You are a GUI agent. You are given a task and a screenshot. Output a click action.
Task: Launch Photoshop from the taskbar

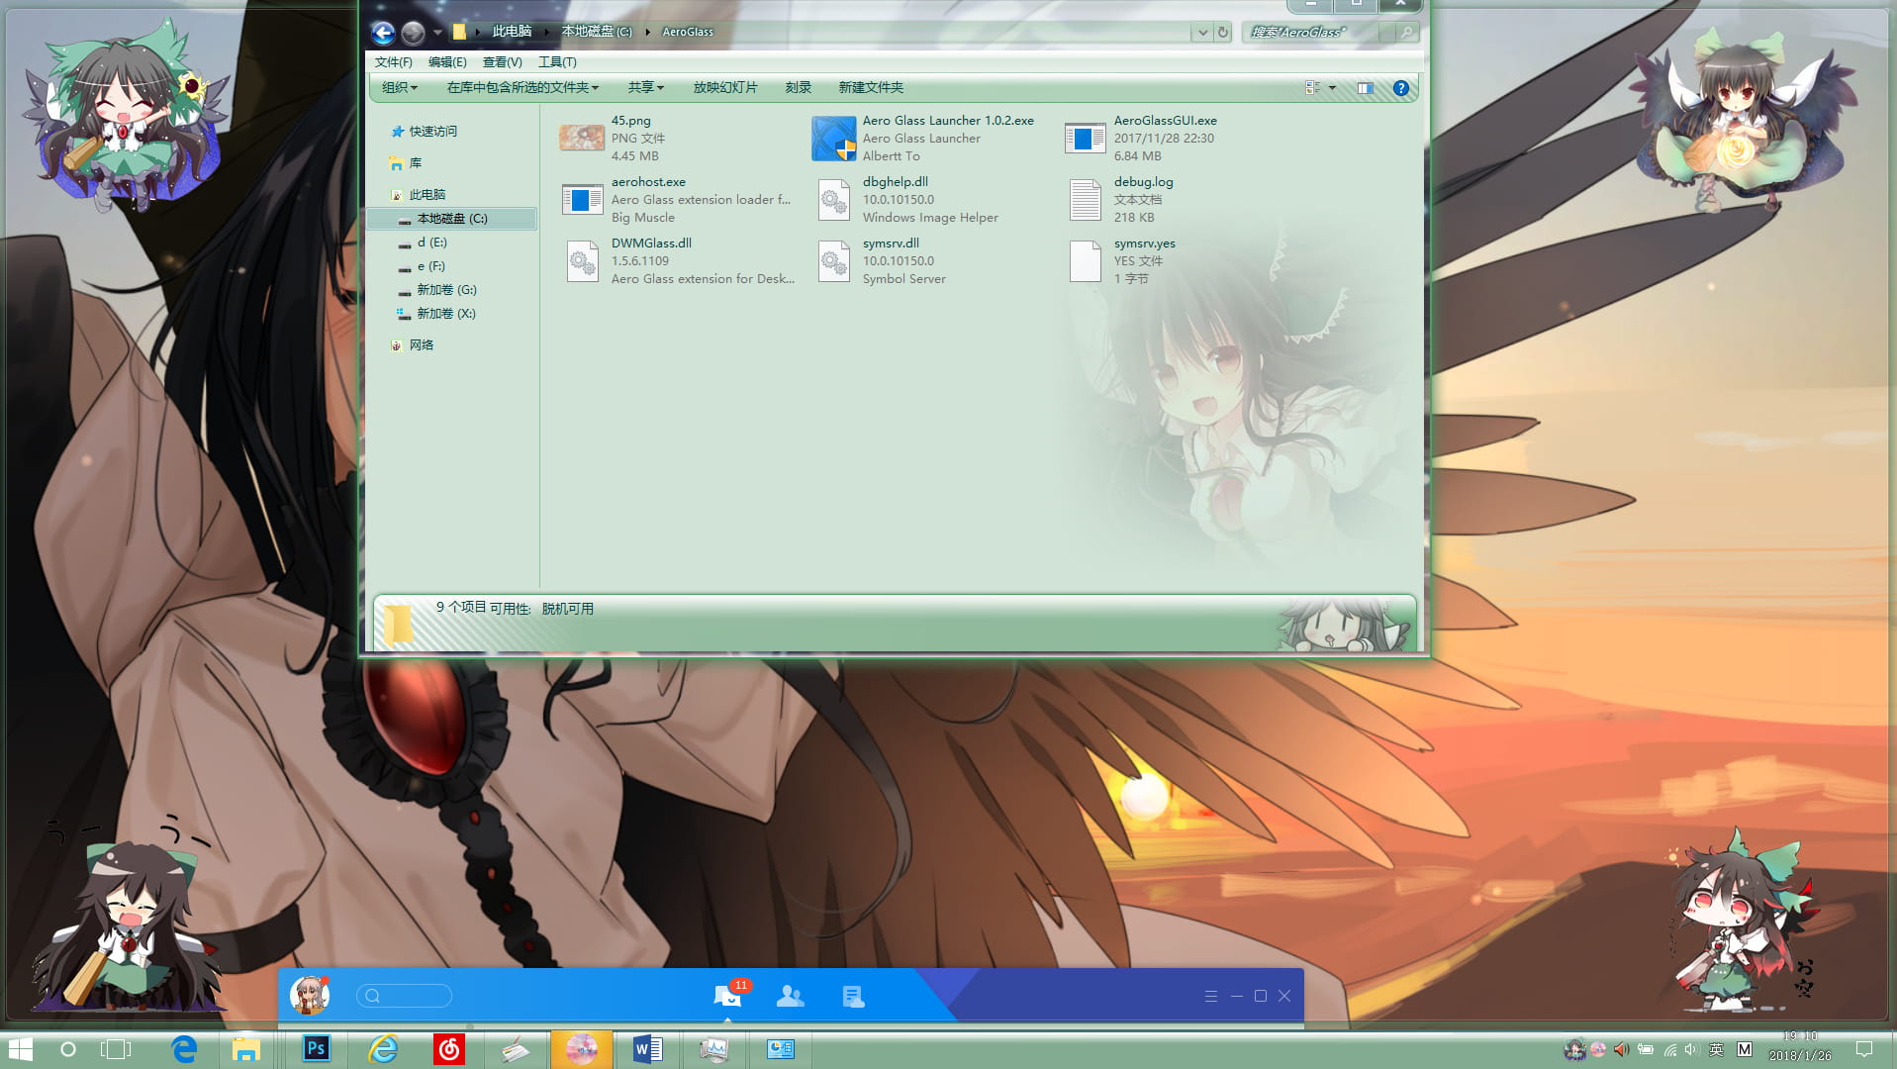click(x=316, y=1048)
